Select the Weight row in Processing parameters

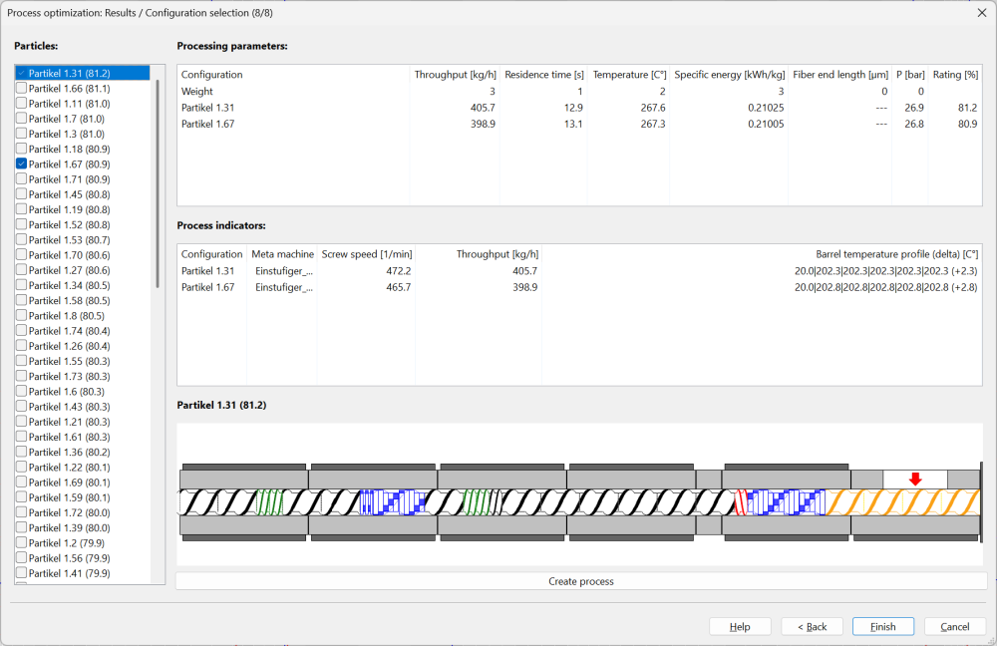[579, 91]
